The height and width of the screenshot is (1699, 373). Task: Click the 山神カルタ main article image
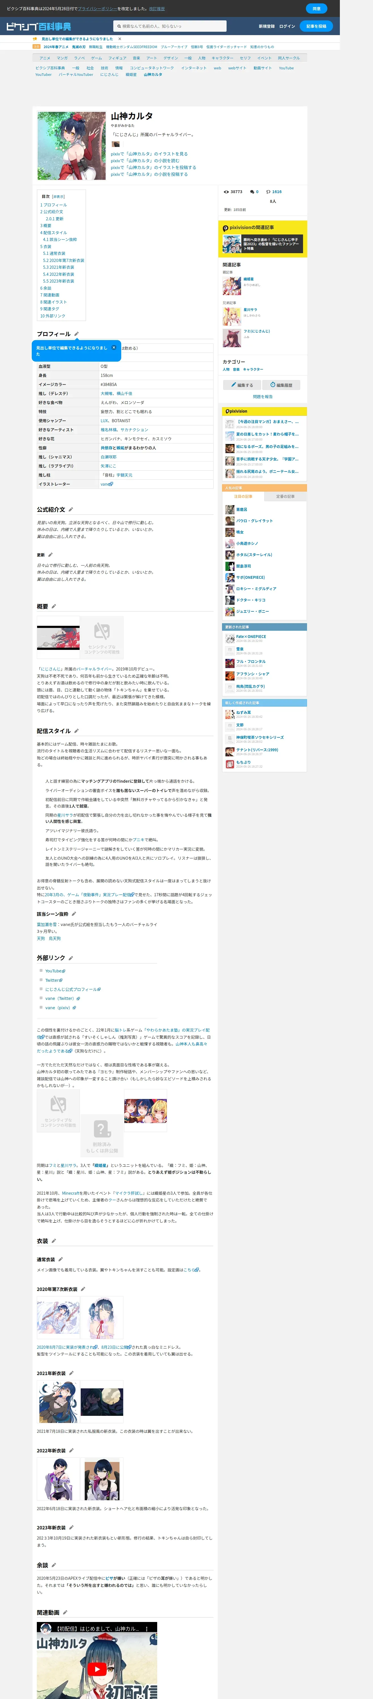click(x=71, y=146)
